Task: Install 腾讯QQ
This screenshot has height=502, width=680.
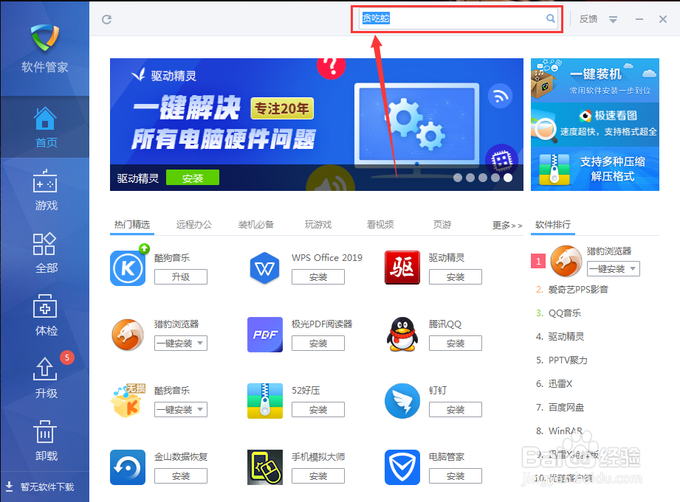Action: (x=456, y=343)
